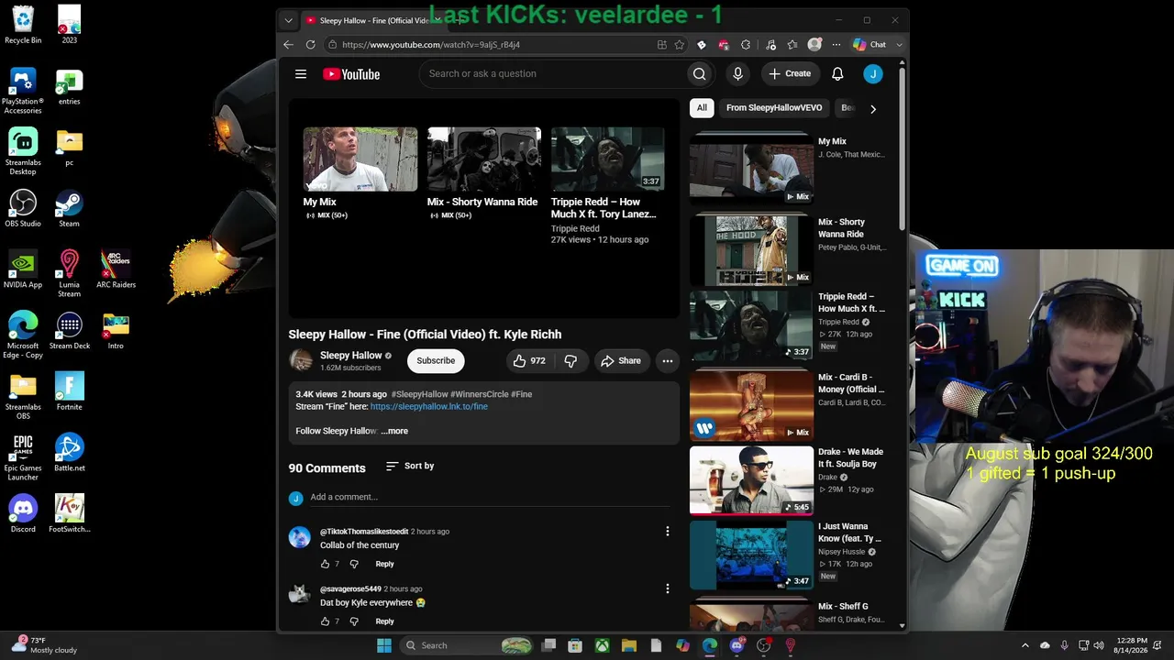Open the taskbar Search box

(x=468, y=645)
